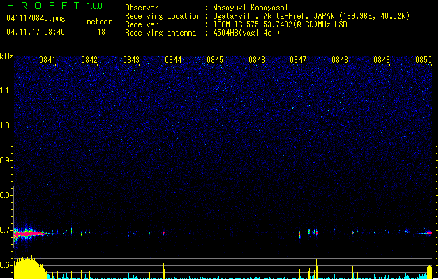439x279 pixels.
Task: Click the red echo at the 0850 edge
Action: [x=428, y=233]
